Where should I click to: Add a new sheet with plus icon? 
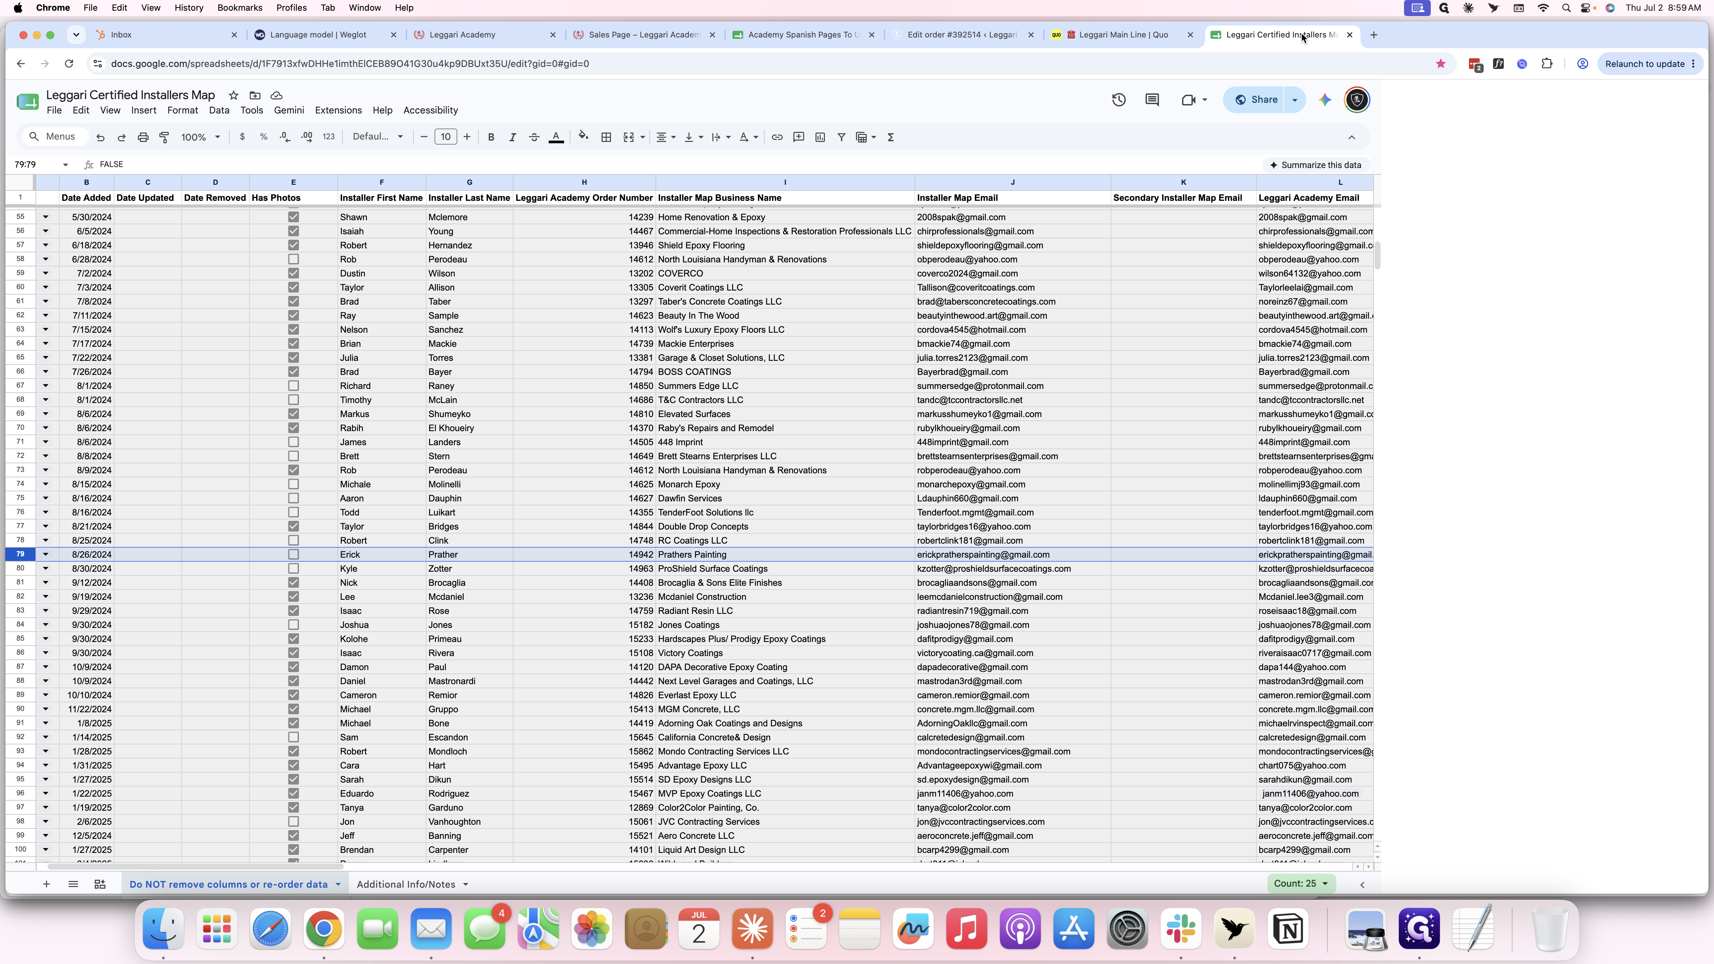click(x=46, y=884)
